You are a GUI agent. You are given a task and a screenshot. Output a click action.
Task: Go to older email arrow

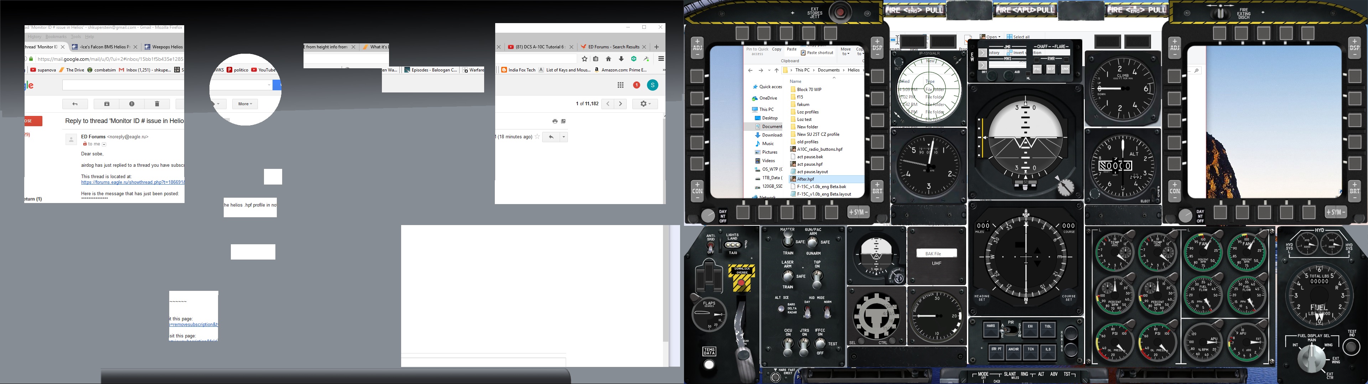click(x=620, y=104)
